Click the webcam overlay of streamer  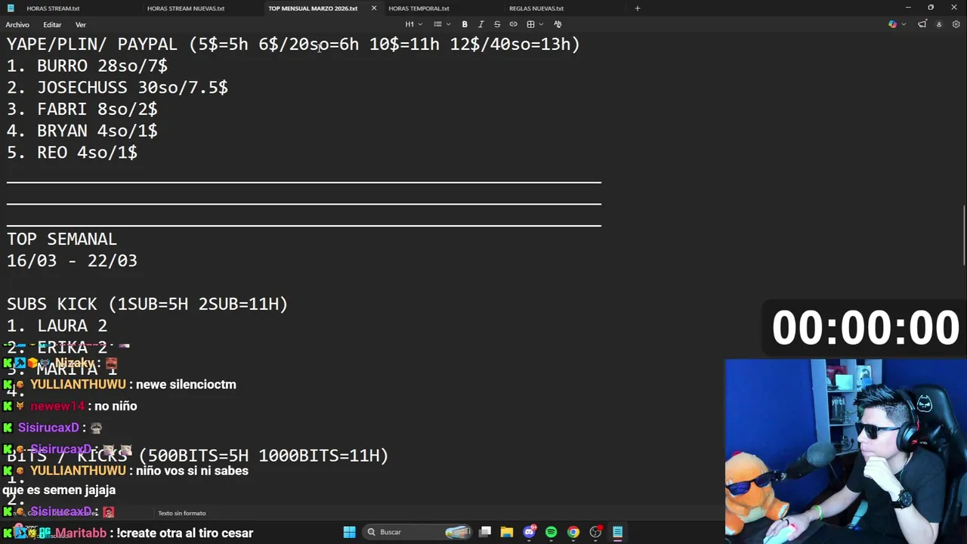pos(845,451)
